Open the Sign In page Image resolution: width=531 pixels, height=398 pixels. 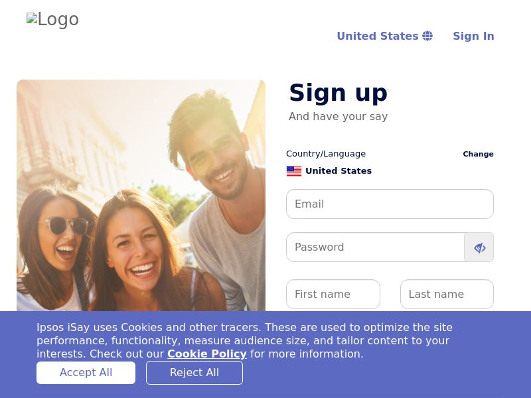(x=473, y=36)
